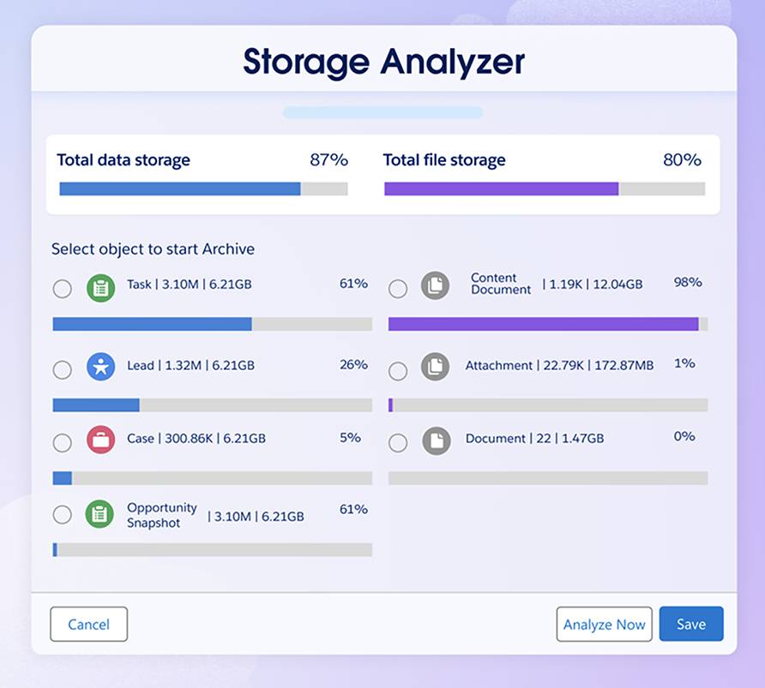Image resolution: width=765 pixels, height=688 pixels.
Task: Click the gray Attachment files icon
Action: tap(435, 367)
